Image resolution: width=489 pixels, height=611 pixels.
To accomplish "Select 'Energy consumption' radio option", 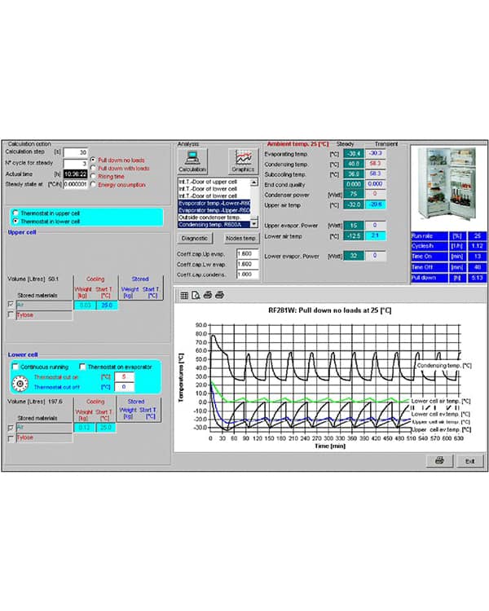I will point(95,184).
